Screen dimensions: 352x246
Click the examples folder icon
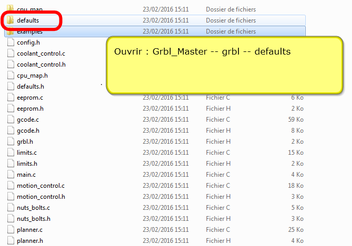(x=11, y=31)
